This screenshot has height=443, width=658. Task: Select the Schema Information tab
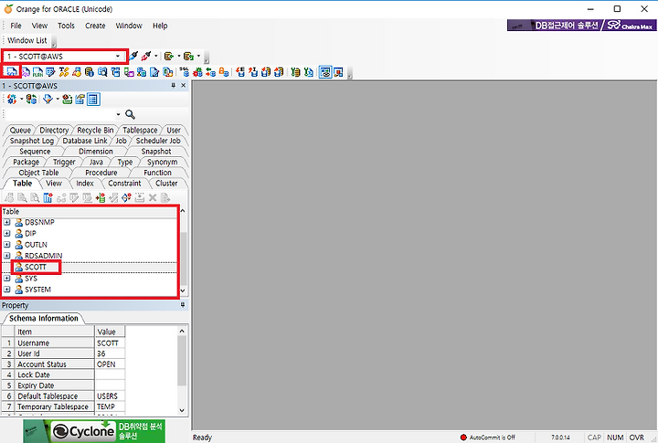(44, 319)
